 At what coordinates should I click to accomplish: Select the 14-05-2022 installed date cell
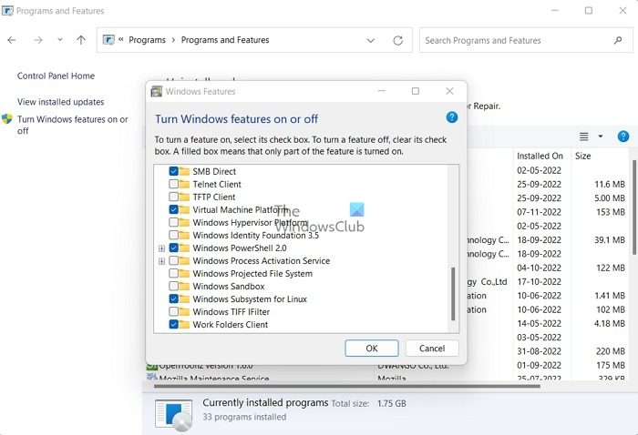coord(540,324)
